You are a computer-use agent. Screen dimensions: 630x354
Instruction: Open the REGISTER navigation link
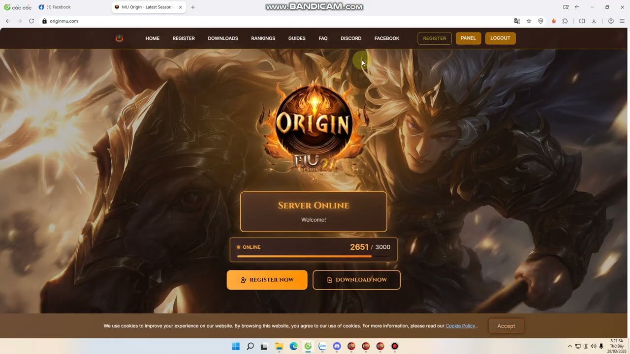coord(184,38)
